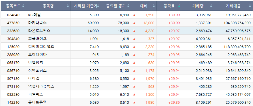Image resolution: width=253 pixels, height=106 pixels.
Task: Click the 종목명 column header label
Action: 48,6
